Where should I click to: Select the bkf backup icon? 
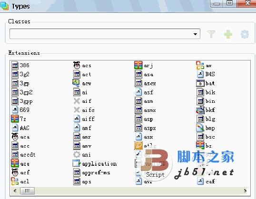click(x=200, y=110)
